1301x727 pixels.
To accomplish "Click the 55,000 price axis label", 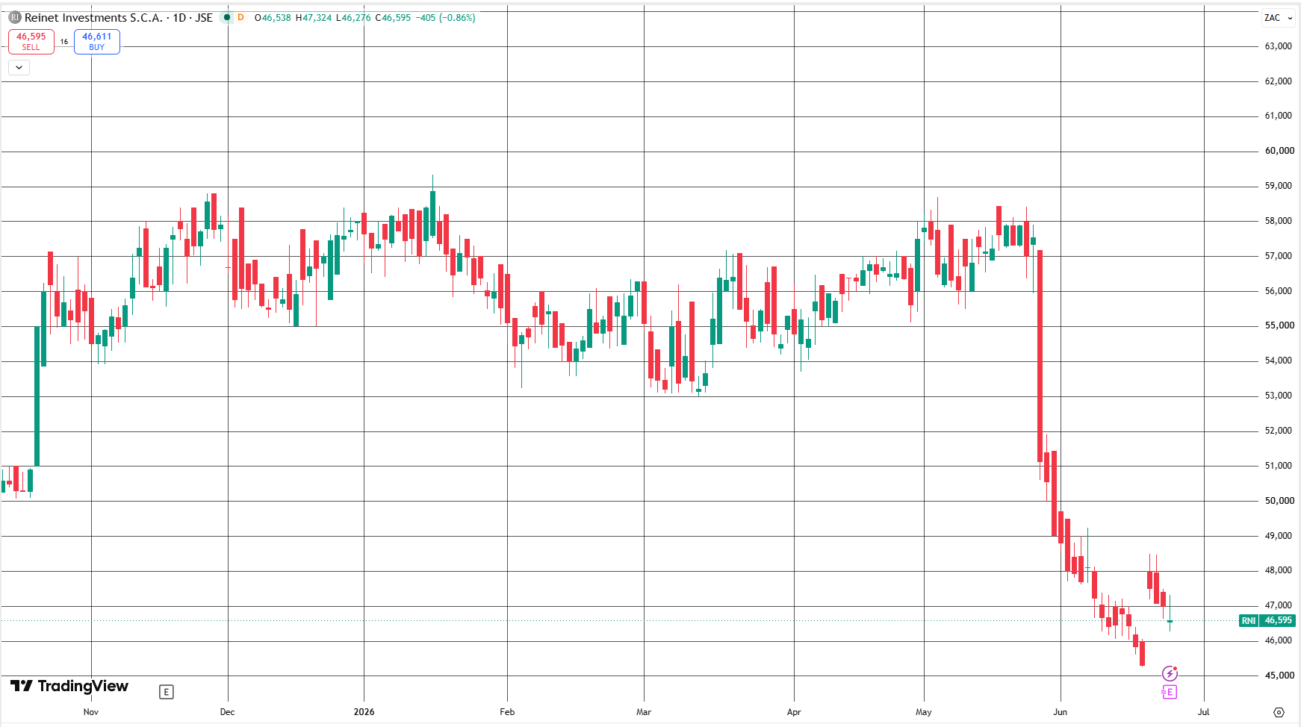I will point(1280,325).
